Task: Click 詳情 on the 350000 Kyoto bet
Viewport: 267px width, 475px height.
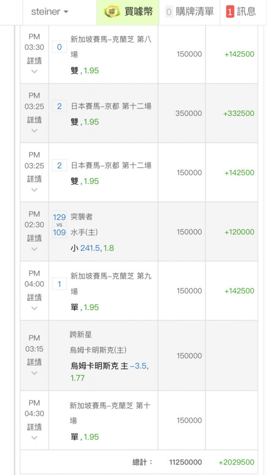Action: pyautogui.click(x=34, y=120)
